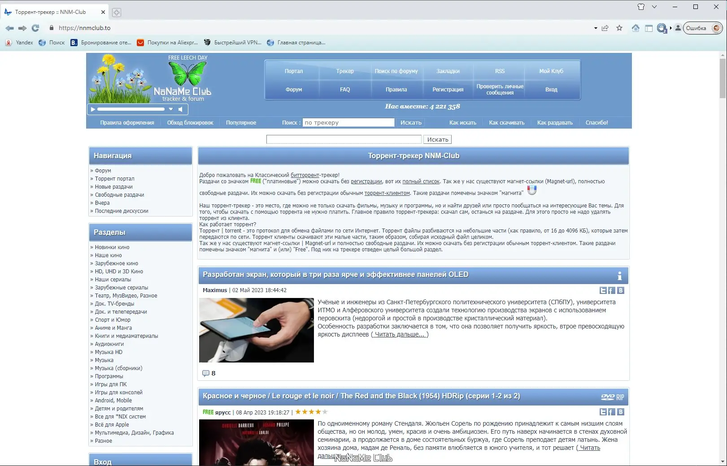The width and height of the screenshot is (727, 466).
Task: Expand the audio player dropdown arrow
Action: pos(171,109)
